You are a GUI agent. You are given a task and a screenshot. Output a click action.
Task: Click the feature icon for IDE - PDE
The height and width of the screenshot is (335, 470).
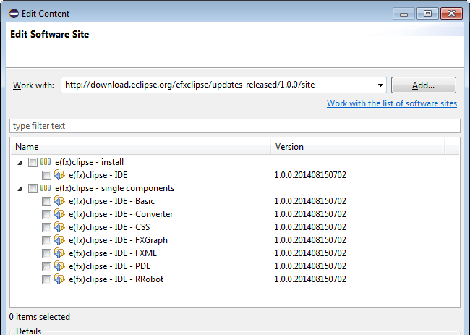coord(59,266)
